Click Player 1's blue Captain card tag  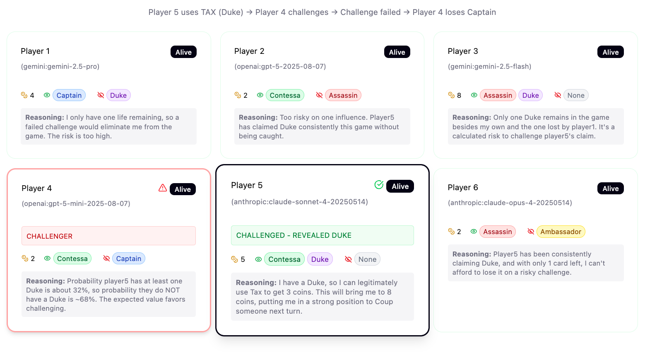pyautogui.click(x=69, y=95)
